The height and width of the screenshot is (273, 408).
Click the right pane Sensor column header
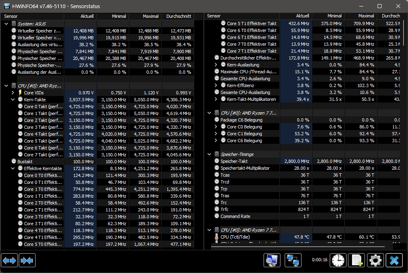[242, 16]
